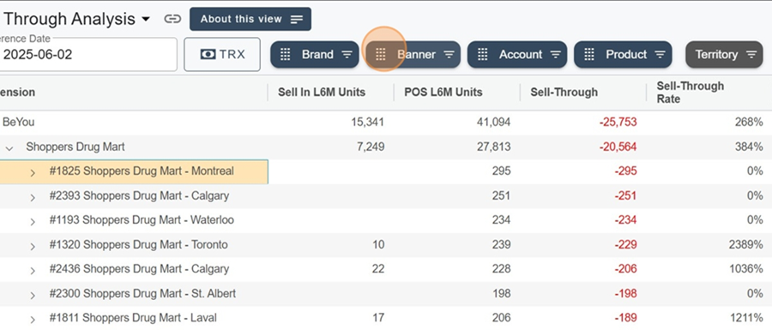
Task: Click the grid icon on Account chip
Action: 482,55
